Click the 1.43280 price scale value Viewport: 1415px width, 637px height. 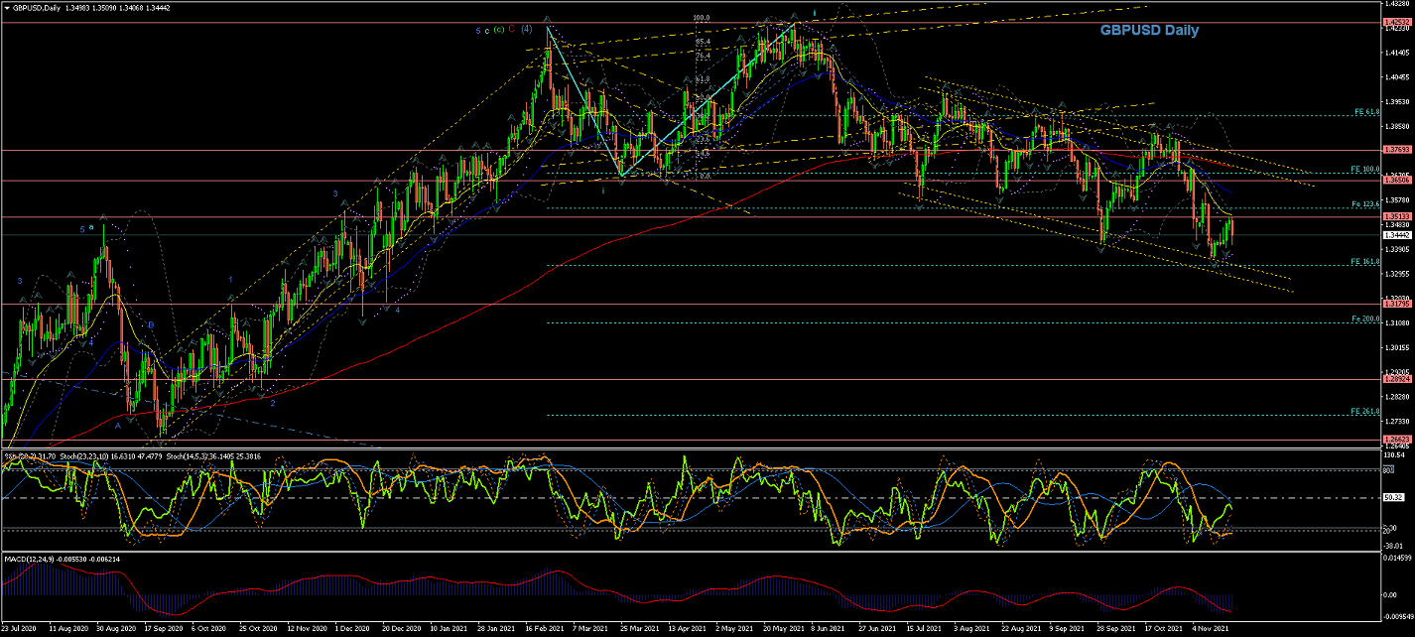[1395, 4]
